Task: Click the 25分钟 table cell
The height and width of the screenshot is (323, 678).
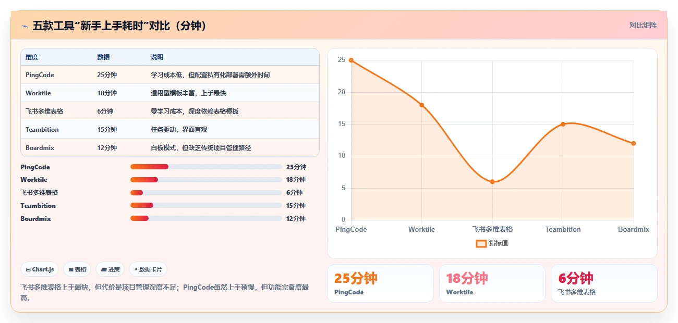Action: [x=107, y=75]
